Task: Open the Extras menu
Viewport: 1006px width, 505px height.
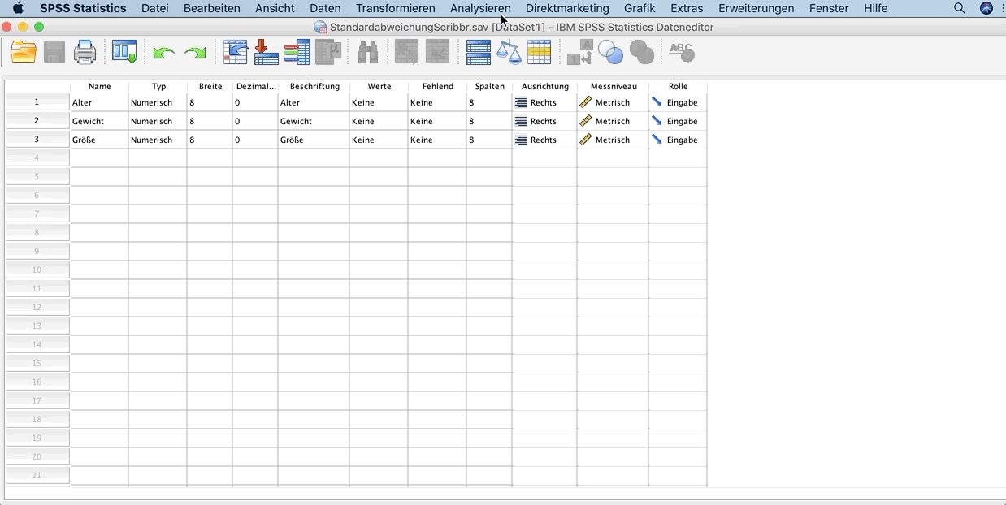Action: (x=687, y=8)
